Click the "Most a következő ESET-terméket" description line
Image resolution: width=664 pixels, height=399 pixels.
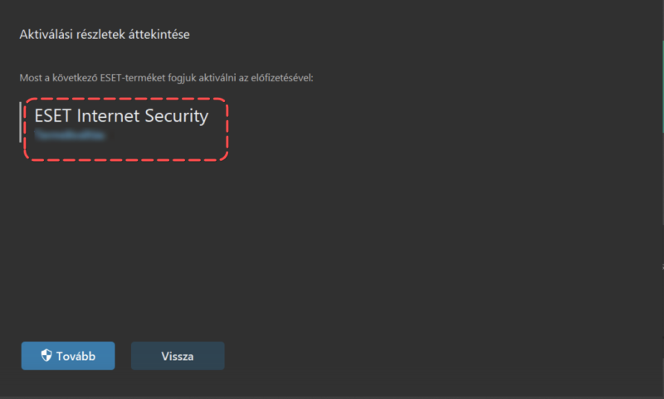tap(167, 78)
